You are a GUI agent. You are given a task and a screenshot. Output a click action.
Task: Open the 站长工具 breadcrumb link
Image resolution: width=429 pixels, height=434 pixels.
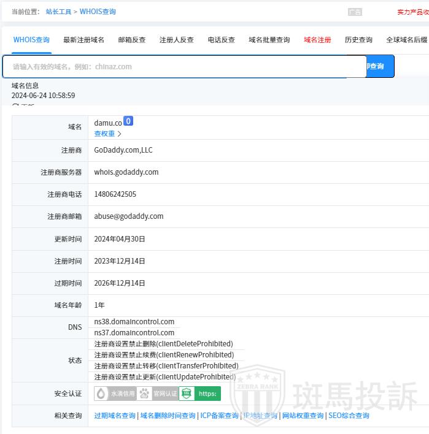click(58, 12)
